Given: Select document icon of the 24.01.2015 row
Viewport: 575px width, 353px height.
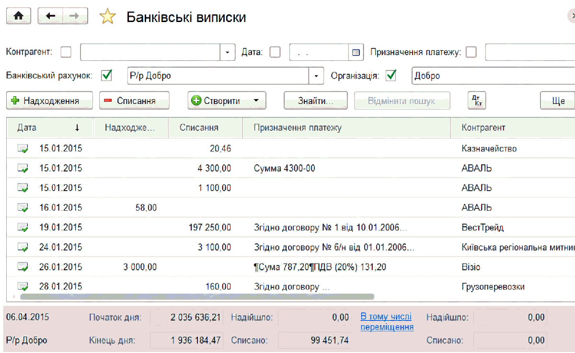Looking at the screenshot, I should pos(23,247).
